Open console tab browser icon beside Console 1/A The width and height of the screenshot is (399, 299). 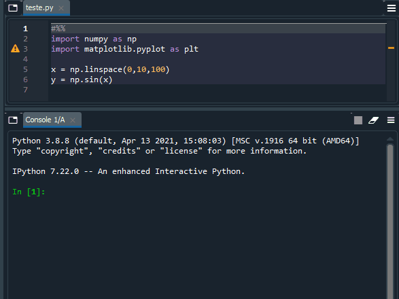click(13, 120)
